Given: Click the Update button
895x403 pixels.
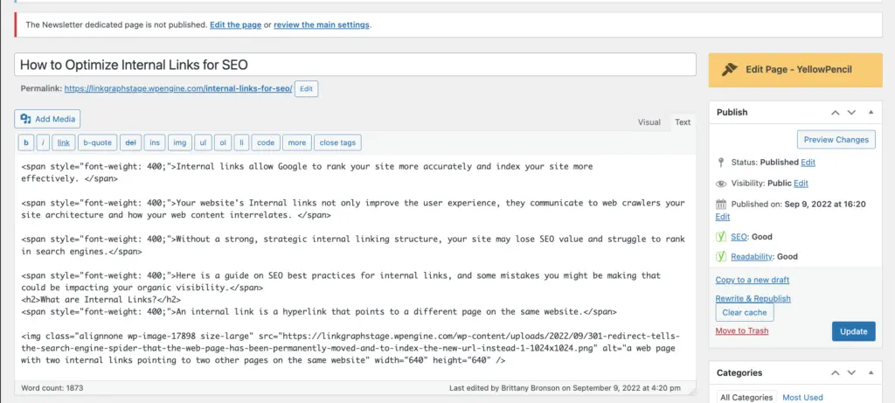Looking at the screenshot, I should point(853,331).
